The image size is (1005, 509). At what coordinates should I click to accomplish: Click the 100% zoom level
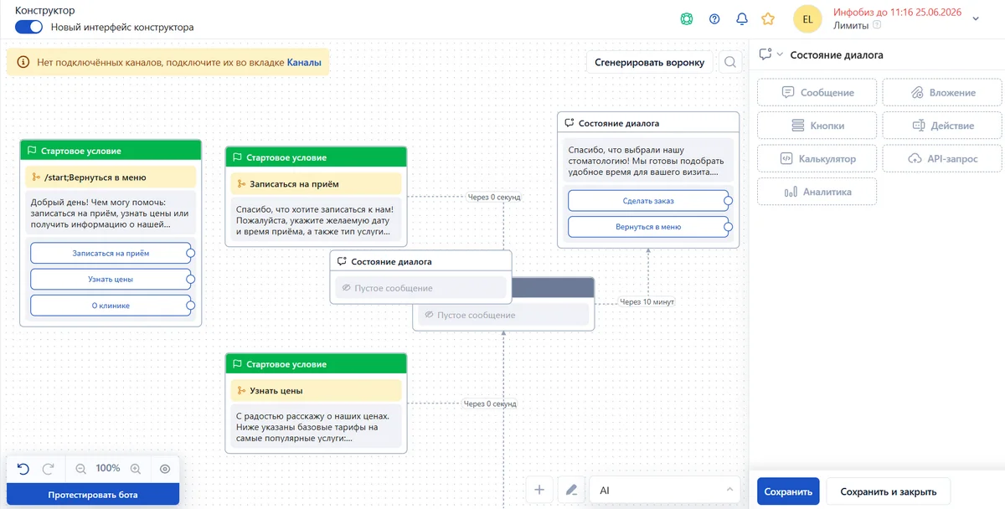[108, 468]
